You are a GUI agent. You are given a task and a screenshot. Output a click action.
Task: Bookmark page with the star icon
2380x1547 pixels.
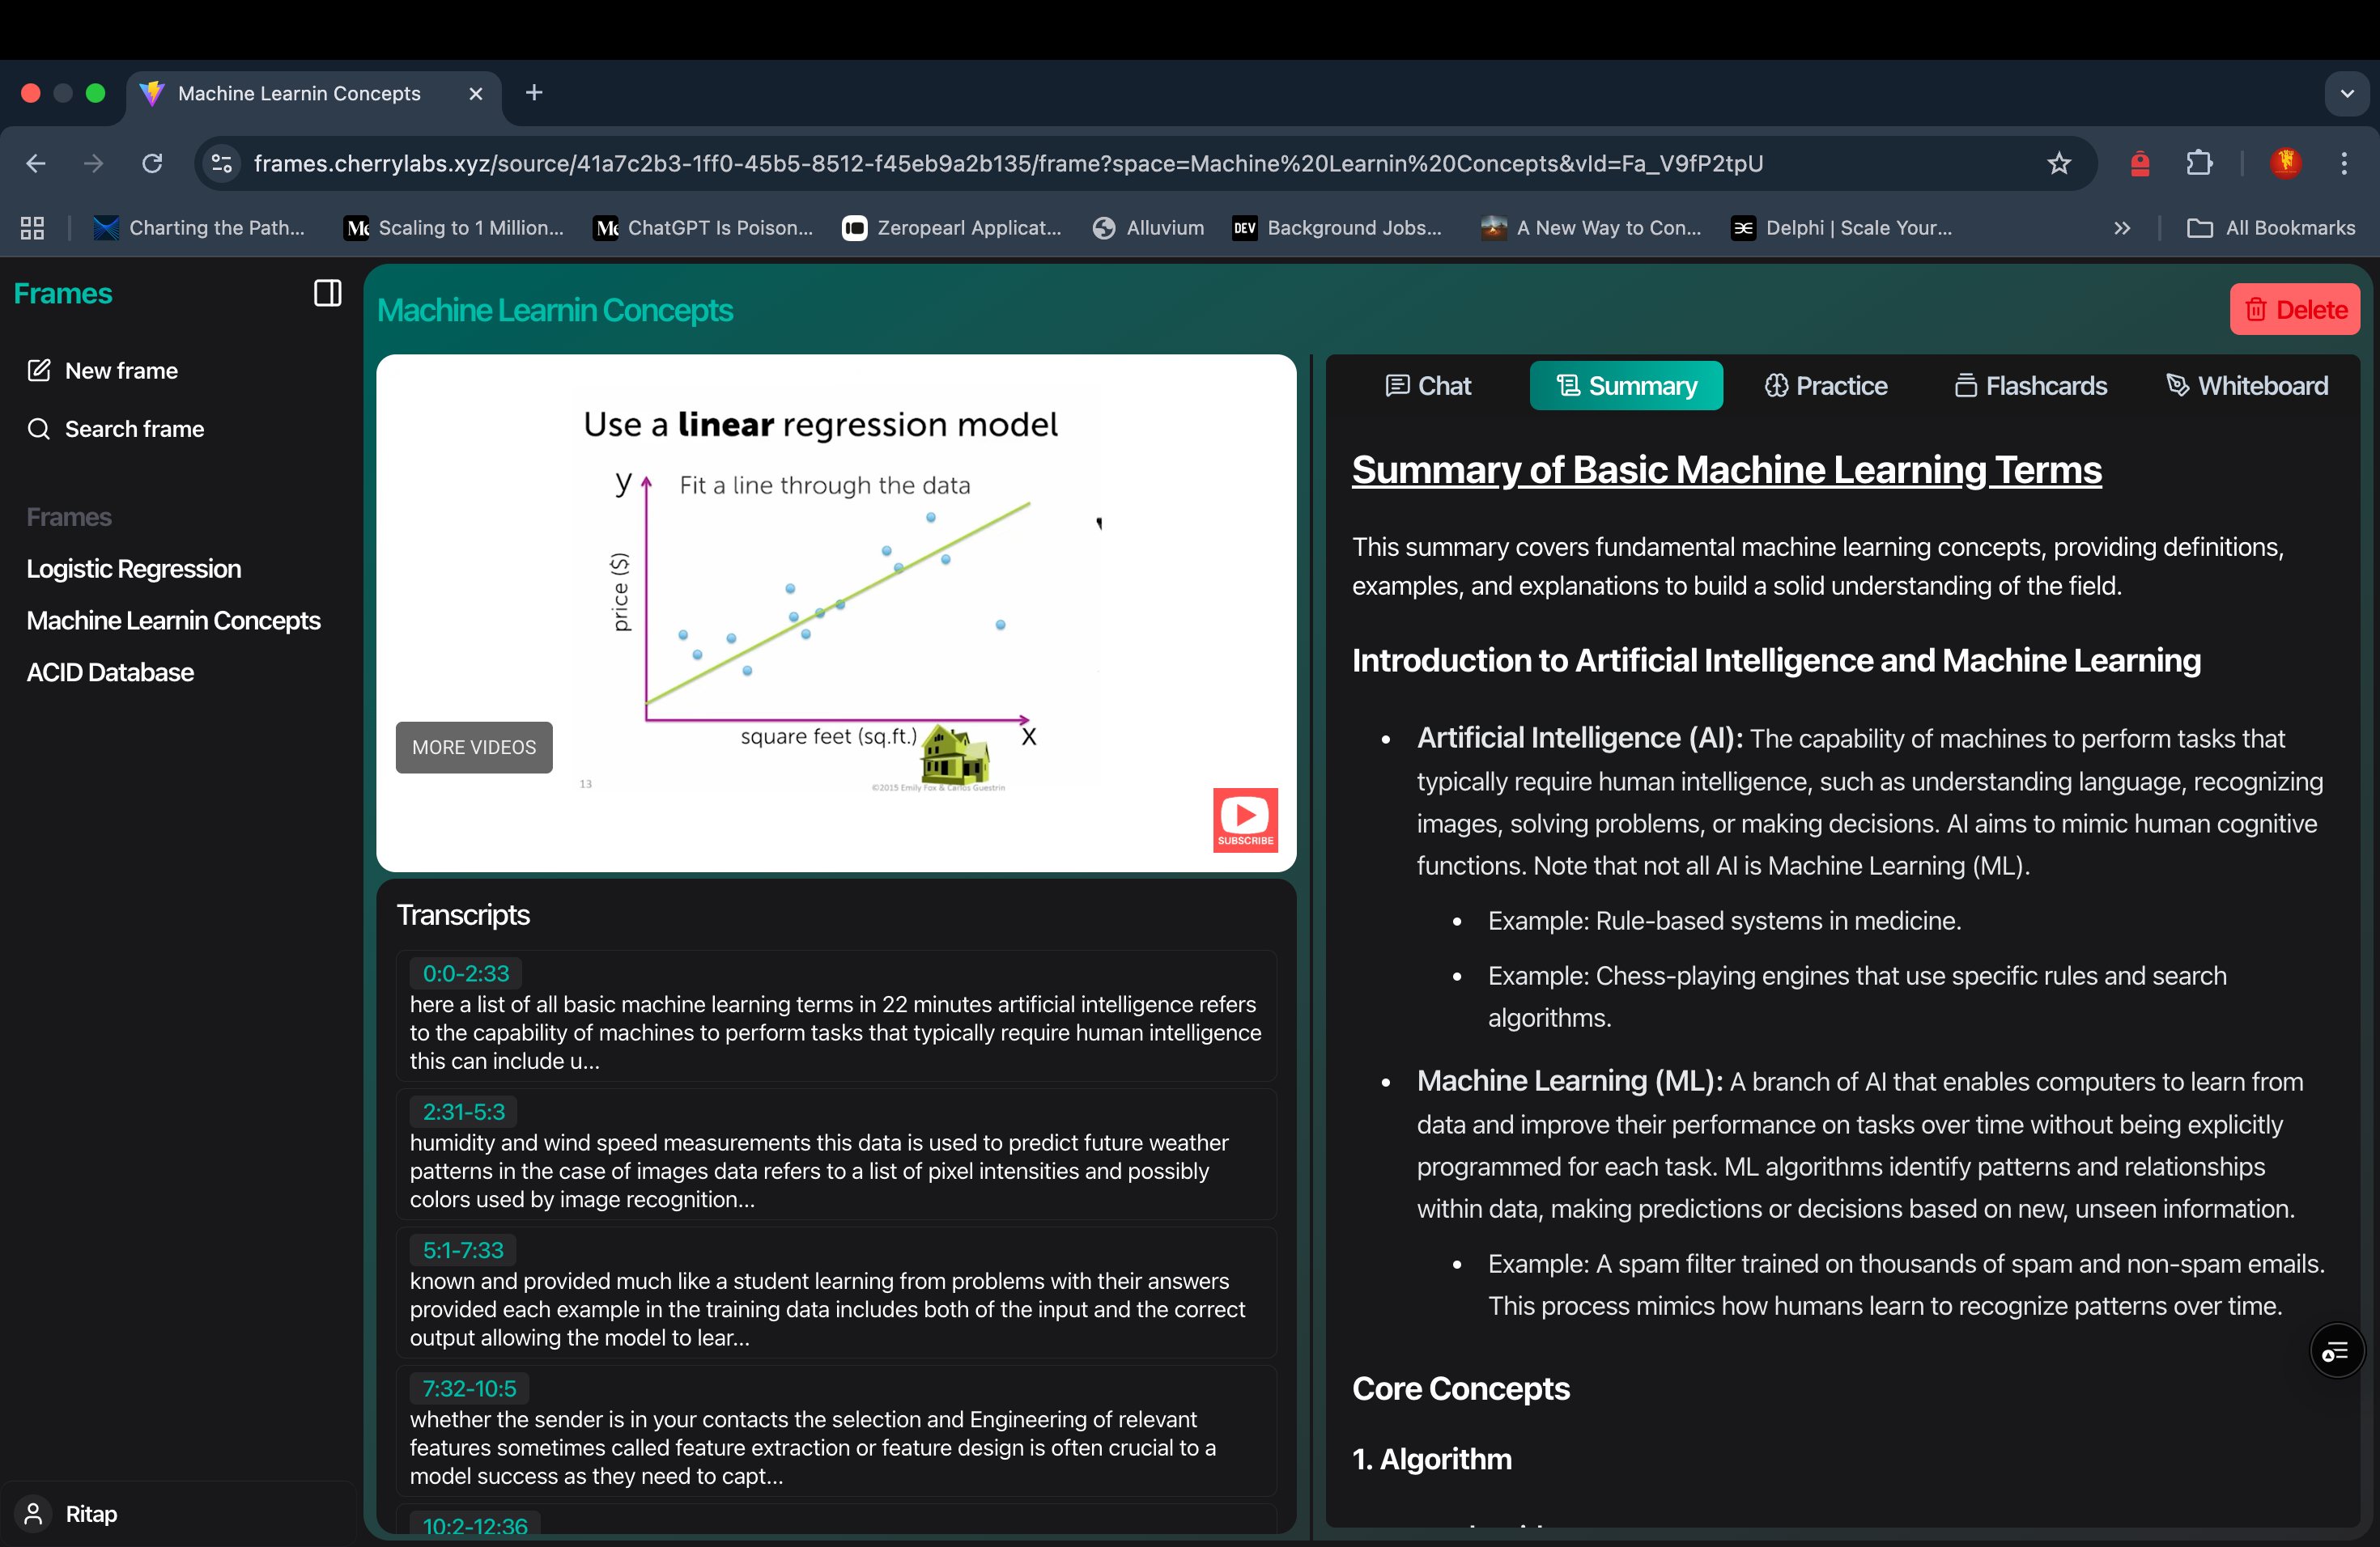click(2058, 163)
